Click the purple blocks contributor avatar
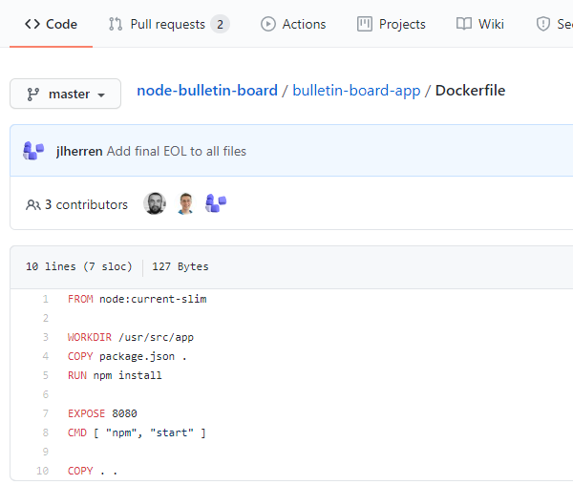 216,203
